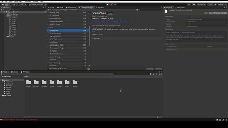The width and height of the screenshot is (228, 128).
Task: Switch to the Animation tab
Action: tap(25, 72)
